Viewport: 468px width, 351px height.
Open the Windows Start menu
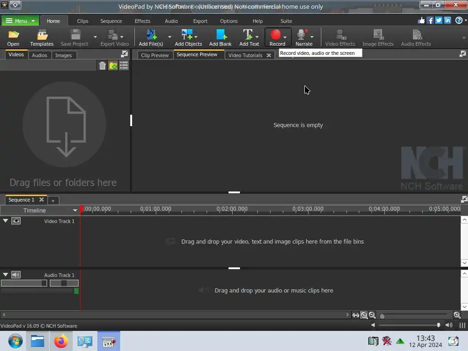click(x=15, y=341)
